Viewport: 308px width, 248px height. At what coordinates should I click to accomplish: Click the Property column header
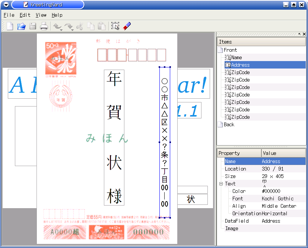[239, 153]
